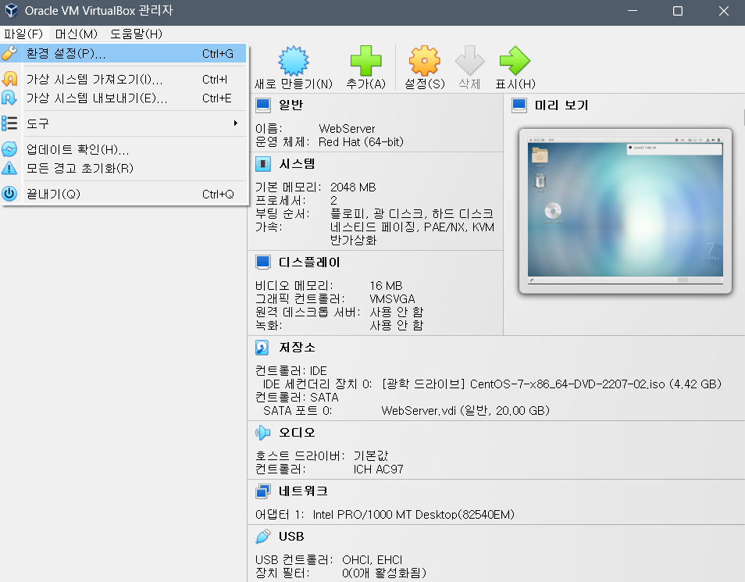Open the 디스플레이 section header
Screen dimensions: 745x582
click(309, 262)
